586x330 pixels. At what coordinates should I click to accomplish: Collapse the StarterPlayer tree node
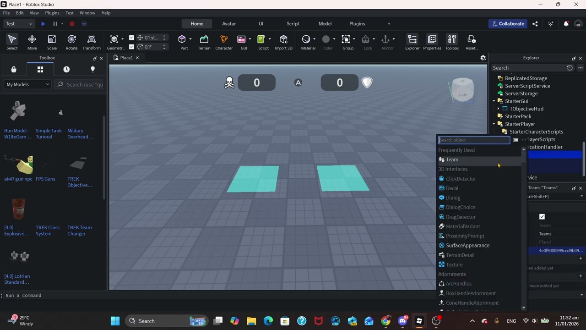click(x=494, y=124)
